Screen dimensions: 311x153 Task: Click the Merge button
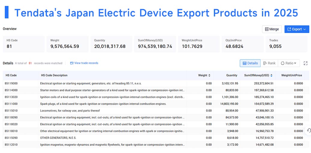coord(272,29)
